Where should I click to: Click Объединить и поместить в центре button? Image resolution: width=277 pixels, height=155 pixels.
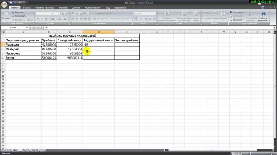click(x=112, y=19)
